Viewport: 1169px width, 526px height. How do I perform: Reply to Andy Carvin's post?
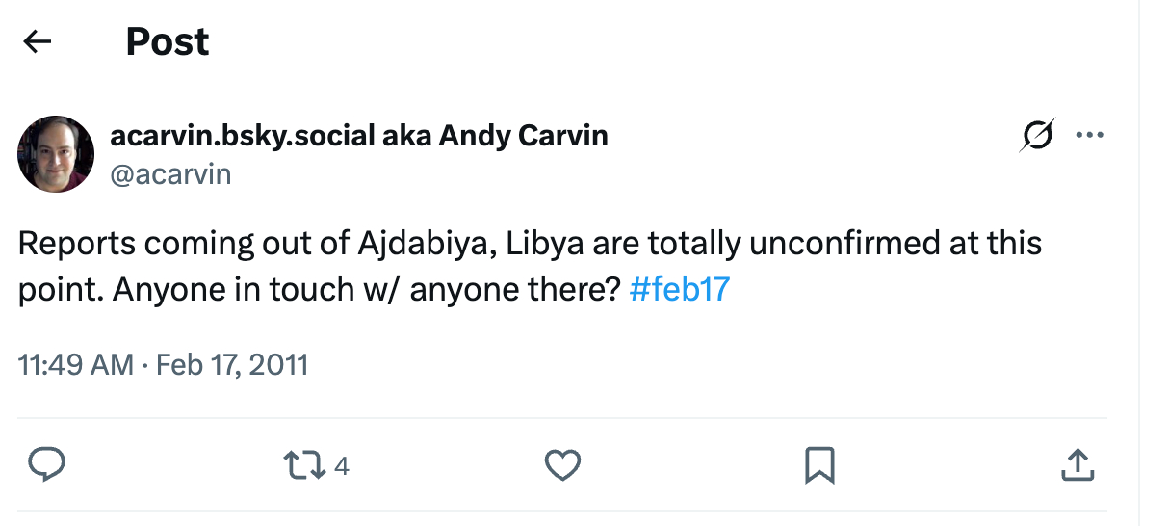pos(46,466)
